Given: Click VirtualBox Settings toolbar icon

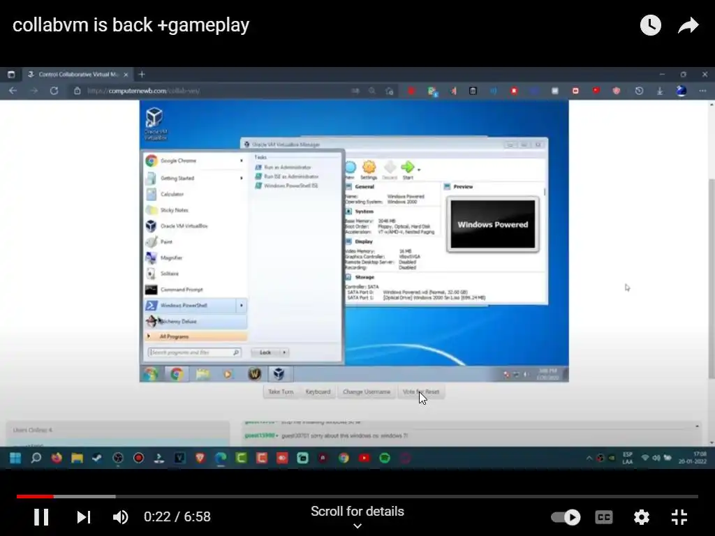Looking at the screenshot, I should click(x=369, y=170).
